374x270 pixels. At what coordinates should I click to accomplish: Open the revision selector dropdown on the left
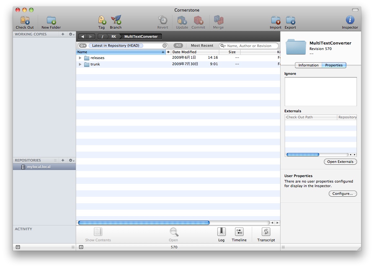click(83, 45)
